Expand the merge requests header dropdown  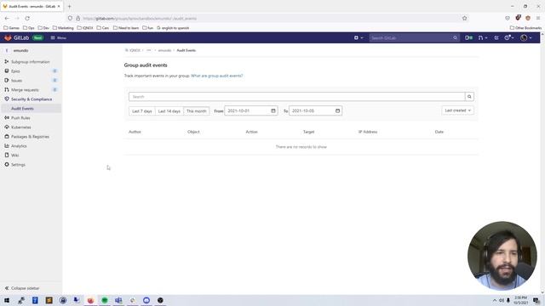click(x=483, y=37)
